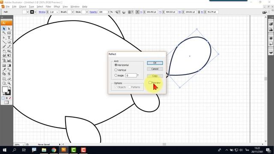
Task: Select the Blend tool
Action: pyautogui.click(x=9, y=70)
